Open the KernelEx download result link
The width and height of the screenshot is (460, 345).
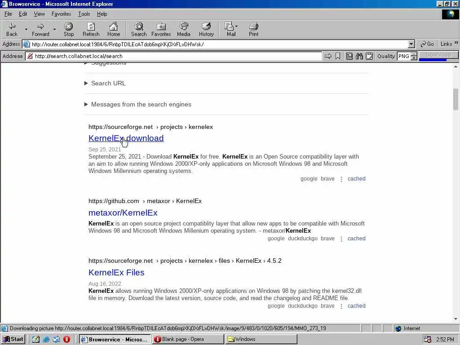tap(126, 138)
